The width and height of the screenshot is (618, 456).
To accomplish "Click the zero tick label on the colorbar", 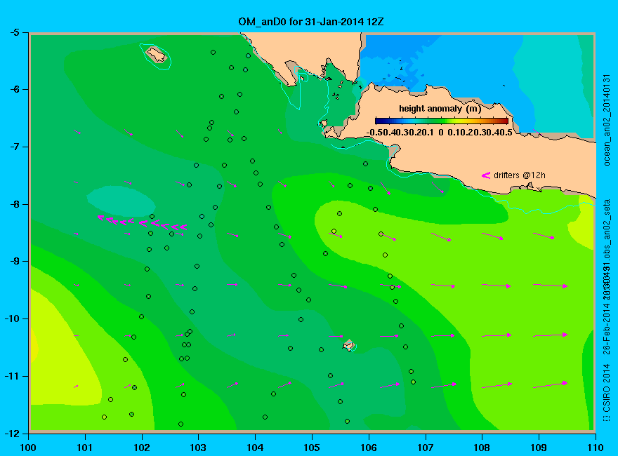I will (441, 133).
